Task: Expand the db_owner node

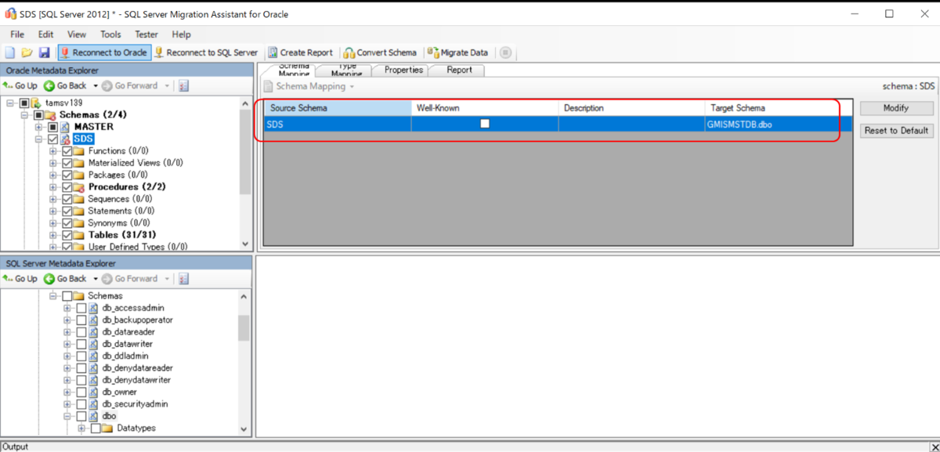Action: tap(67, 392)
